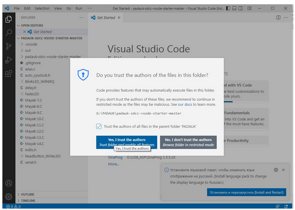Open the Selection menu

(x=42, y=9)
